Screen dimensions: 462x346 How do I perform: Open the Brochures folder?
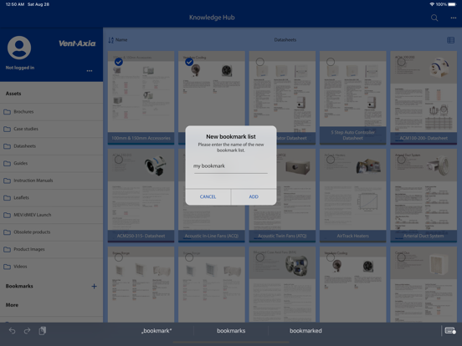point(52,112)
